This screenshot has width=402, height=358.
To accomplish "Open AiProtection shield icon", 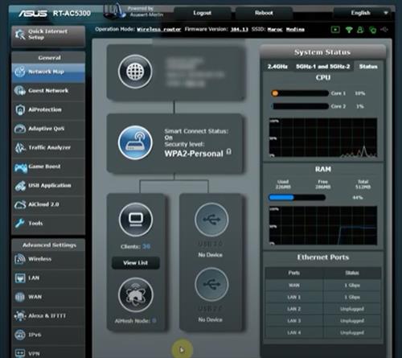I will point(20,109).
